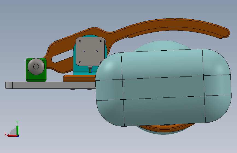Screen dimensions: 237x153
Task: Click the small connector below the gray plate
Action: pyautogui.click(x=90, y=69)
